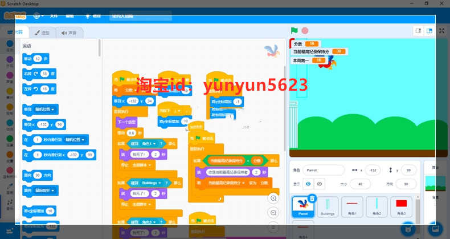Click the change x by 10 palette block

click(39, 211)
